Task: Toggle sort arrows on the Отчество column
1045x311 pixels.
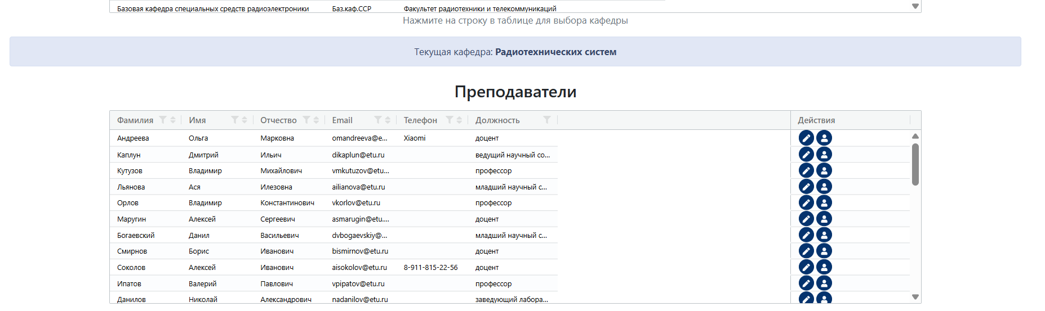Action: [316, 120]
